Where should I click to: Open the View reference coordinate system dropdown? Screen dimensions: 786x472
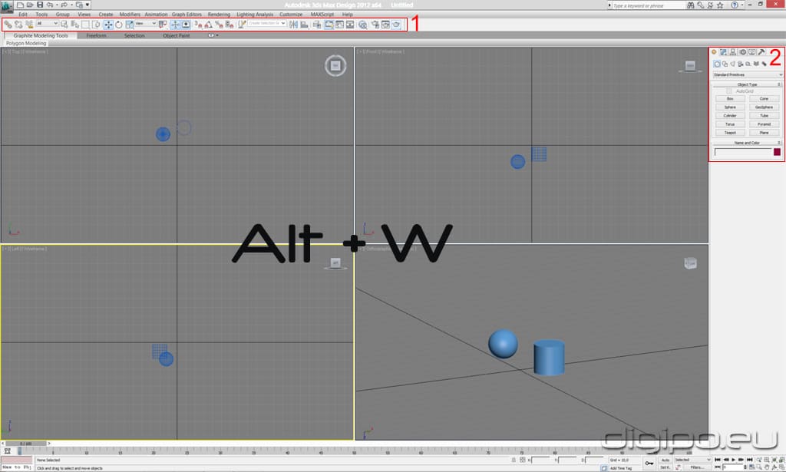point(146,24)
